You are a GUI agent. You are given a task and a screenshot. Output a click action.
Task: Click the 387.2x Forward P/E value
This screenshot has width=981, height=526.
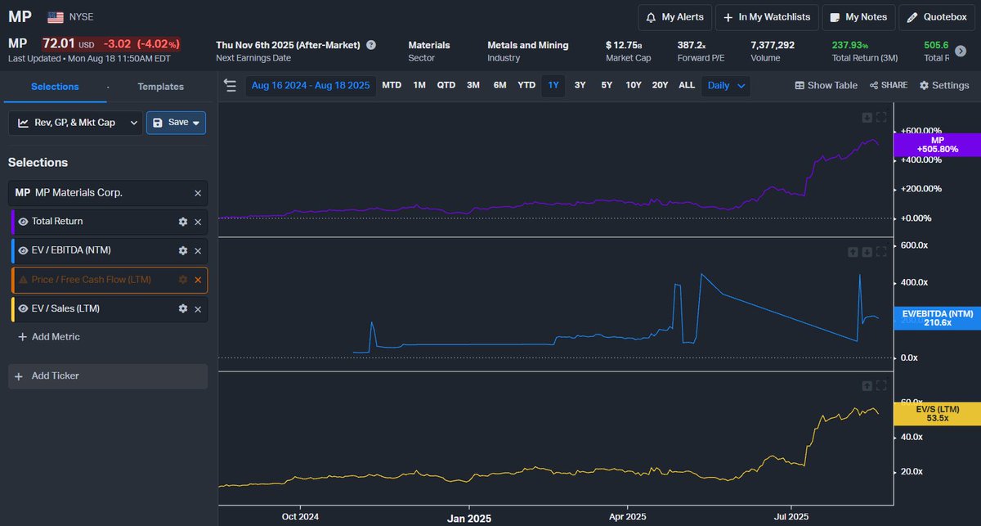(x=692, y=45)
